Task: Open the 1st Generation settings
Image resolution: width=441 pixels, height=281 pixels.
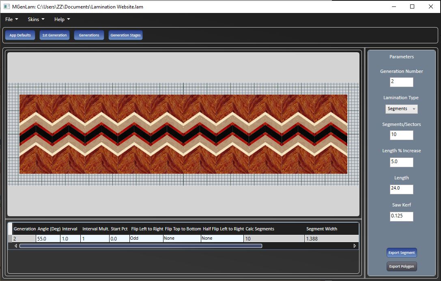Action: [x=54, y=35]
